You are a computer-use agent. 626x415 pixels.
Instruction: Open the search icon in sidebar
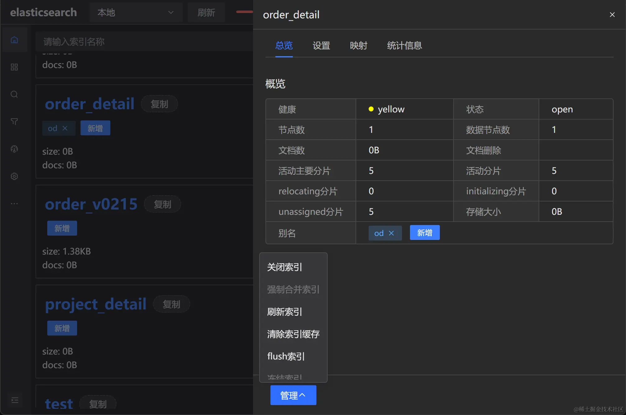point(14,94)
